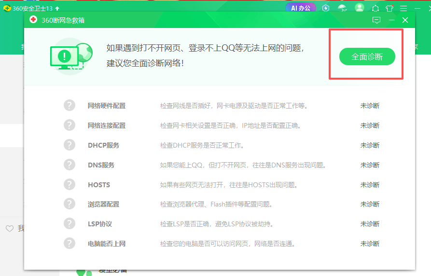Click the monitor and globe network illustration

71,56
